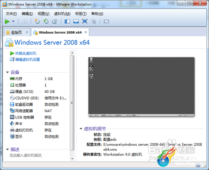209x170 pixels.
Task: Click the 在此输入虚拟机描述 description field
Action: (26, 155)
